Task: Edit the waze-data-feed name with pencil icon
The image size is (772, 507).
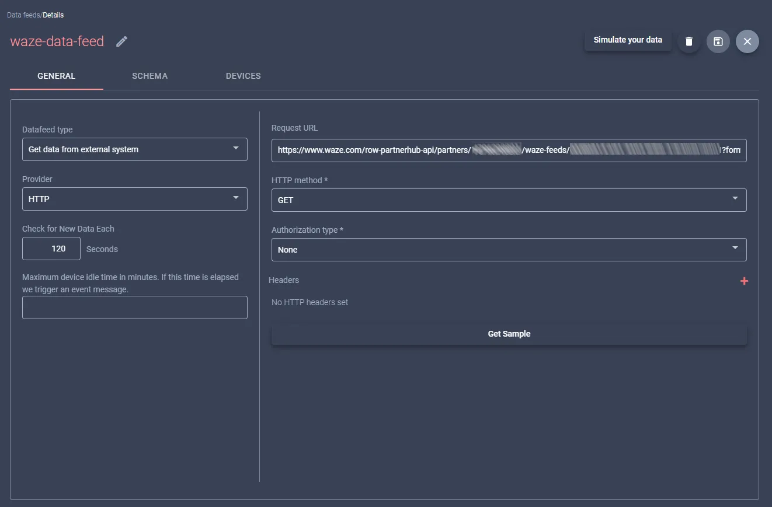Action: (121, 41)
